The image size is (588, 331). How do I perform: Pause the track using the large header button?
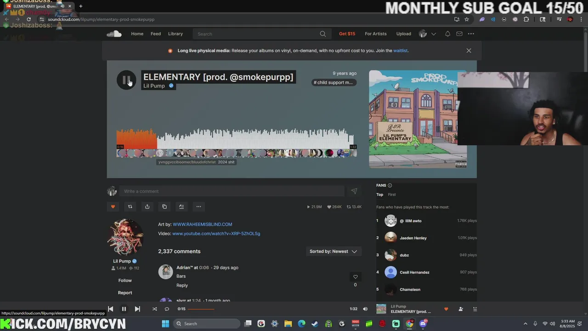(126, 80)
